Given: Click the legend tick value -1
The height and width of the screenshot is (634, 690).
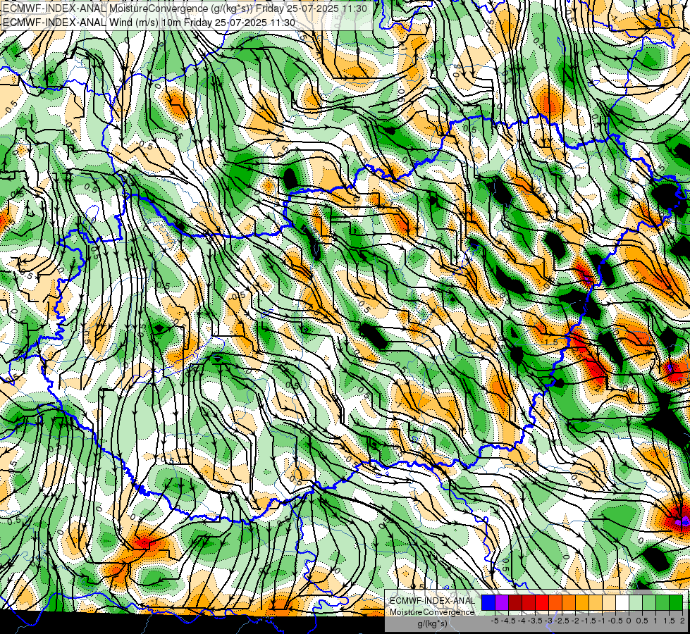Looking at the screenshot, I should pyautogui.click(x=602, y=621).
